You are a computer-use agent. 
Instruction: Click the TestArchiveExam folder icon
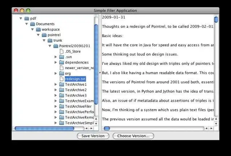tap(62, 101)
